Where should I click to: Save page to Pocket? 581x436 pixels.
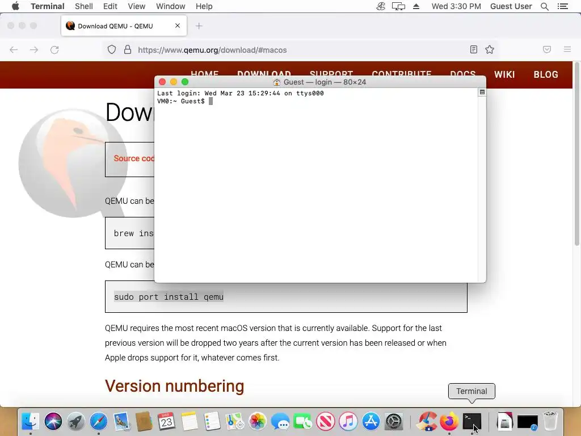point(547,49)
